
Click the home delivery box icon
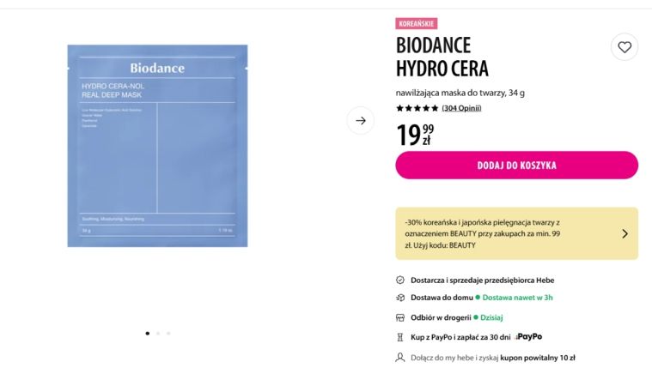tap(400, 298)
